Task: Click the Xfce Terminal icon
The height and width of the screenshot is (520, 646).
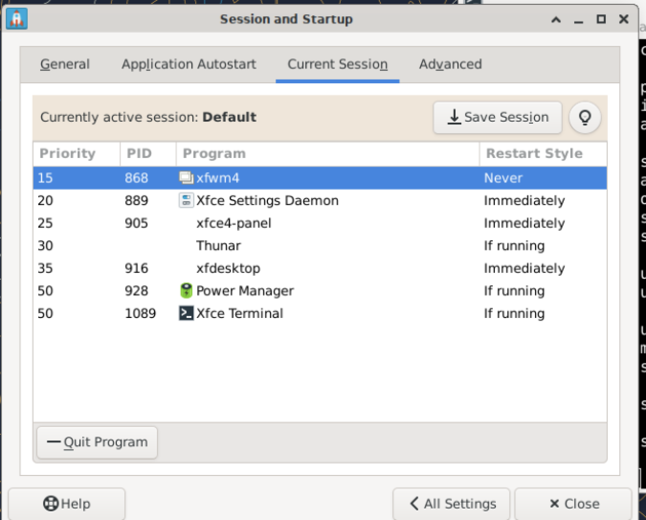Action: (x=186, y=313)
